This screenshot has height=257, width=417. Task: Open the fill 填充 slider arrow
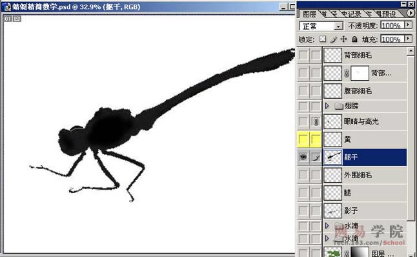click(x=408, y=39)
